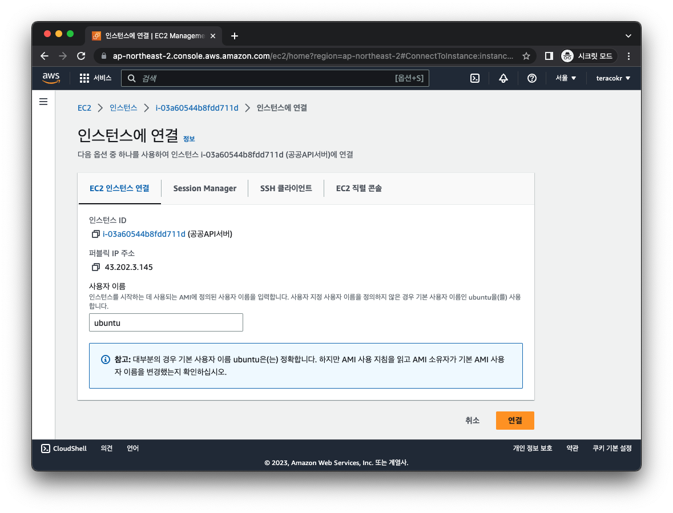This screenshot has width=673, height=513.
Task: Open CloudShell in the footer
Action: [63, 448]
